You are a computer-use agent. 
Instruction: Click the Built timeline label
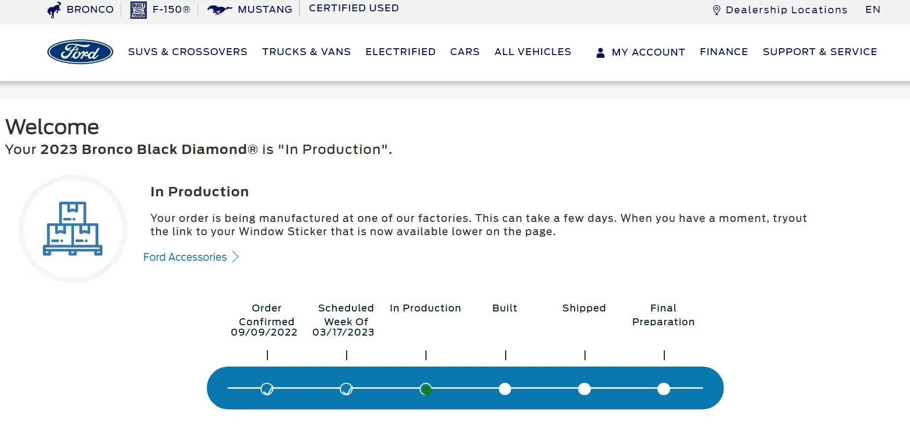click(505, 308)
